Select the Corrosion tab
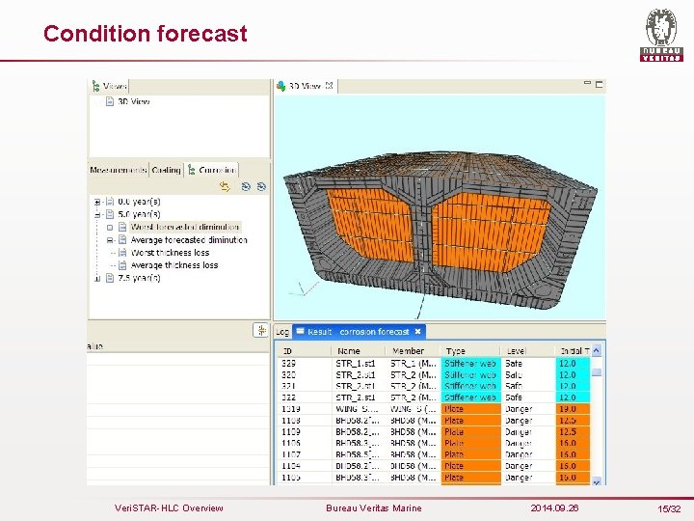This screenshot has height=521, width=694. pyautogui.click(x=212, y=170)
